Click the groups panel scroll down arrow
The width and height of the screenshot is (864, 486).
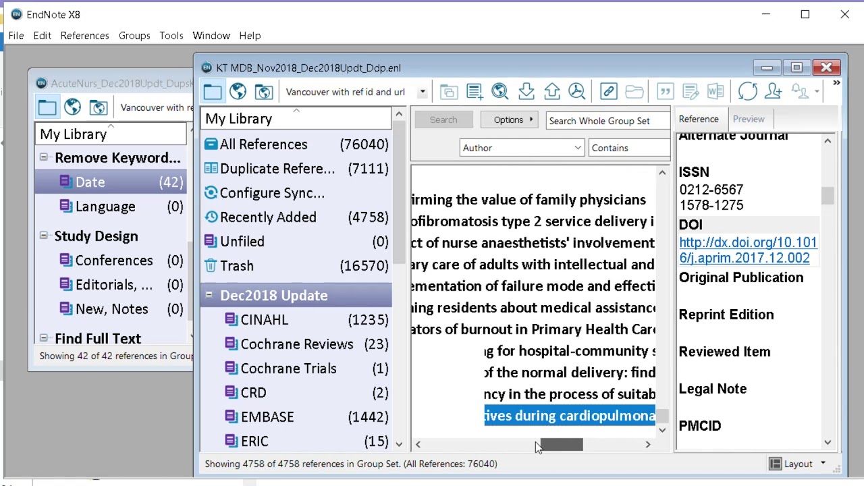tap(399, 444)
